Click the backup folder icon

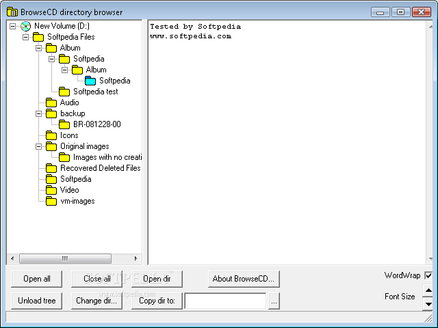51,113
